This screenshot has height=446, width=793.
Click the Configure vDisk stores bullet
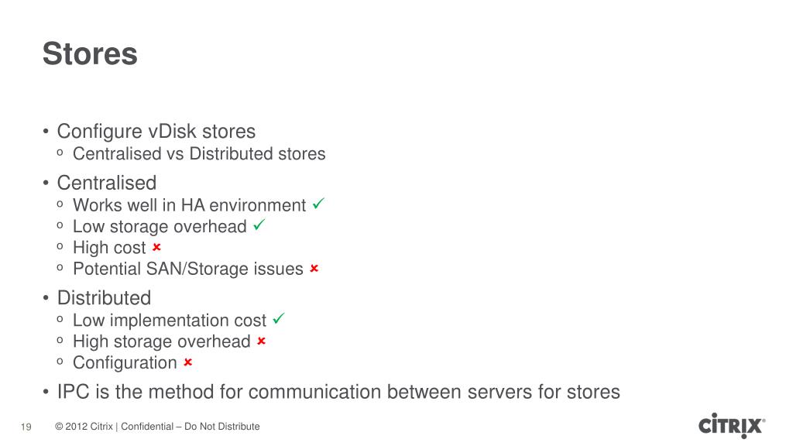(x=156, y=131)
